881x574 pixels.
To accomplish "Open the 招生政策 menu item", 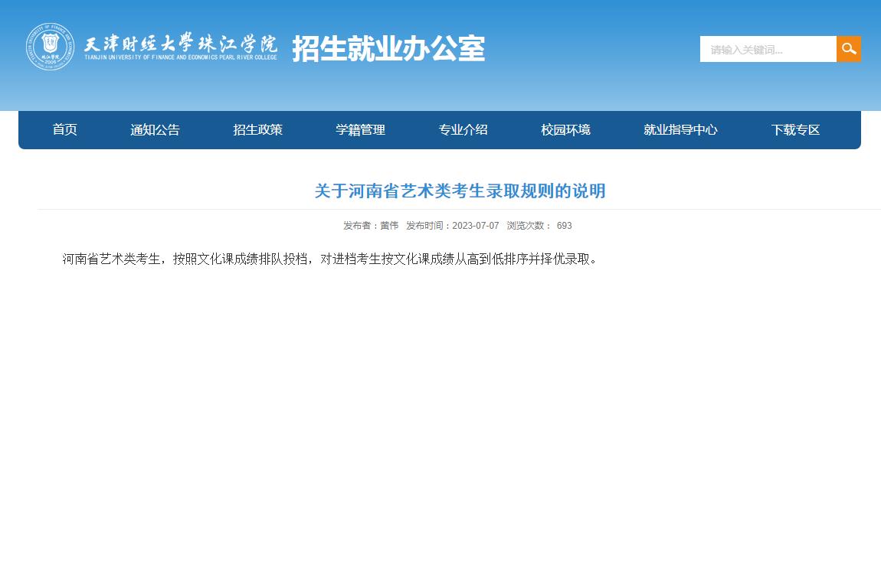I will click(258, 129).
